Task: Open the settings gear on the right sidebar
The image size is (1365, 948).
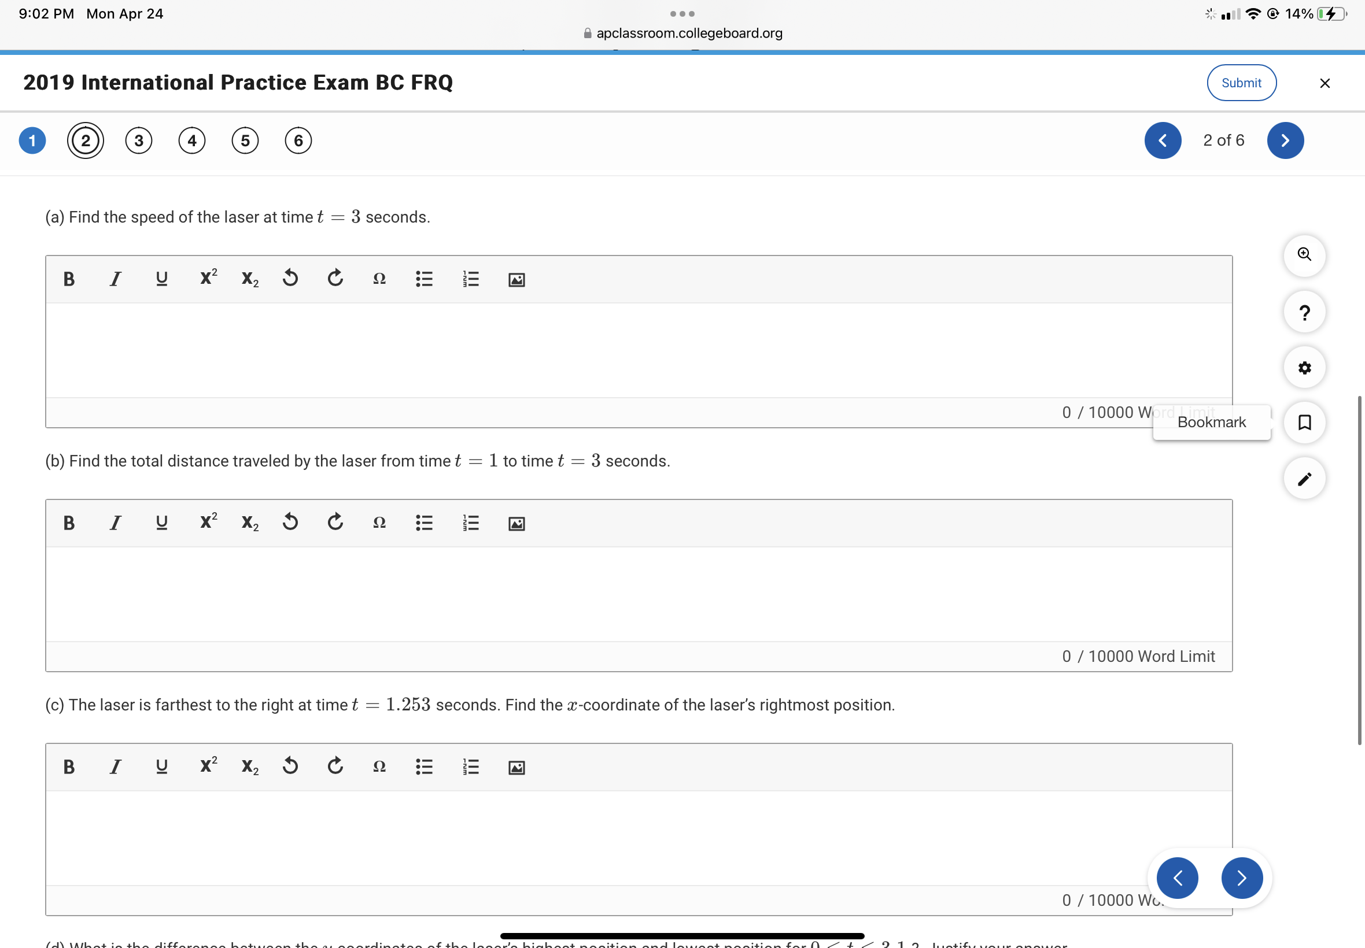Action: tap(1304, 367)
